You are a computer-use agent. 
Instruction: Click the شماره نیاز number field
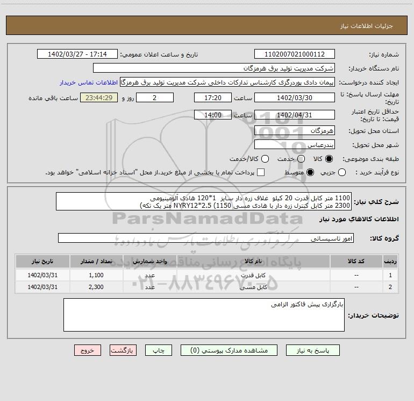pyautogui.click(x=295, y=54)
